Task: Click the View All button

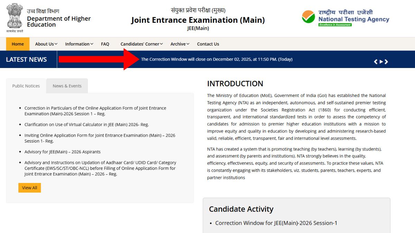Action: click(29, 187)
